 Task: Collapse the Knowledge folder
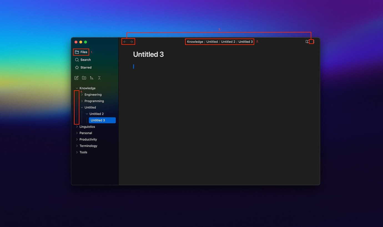point(77,88)
